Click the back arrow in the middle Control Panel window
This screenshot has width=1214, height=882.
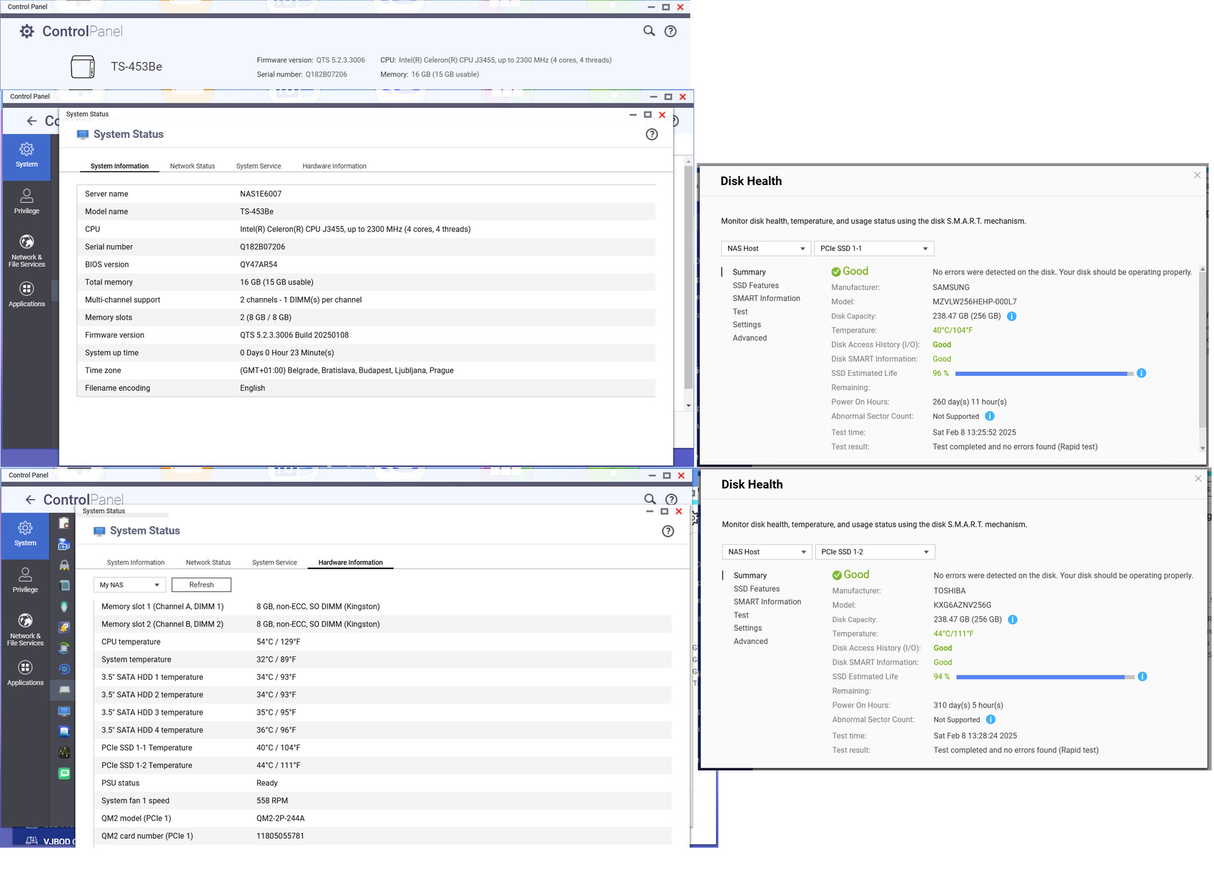point(31,121)
